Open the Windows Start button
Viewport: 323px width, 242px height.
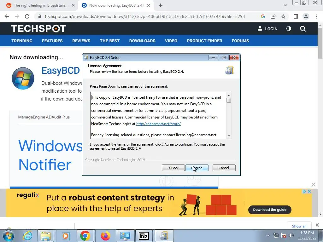click(8, 236)
